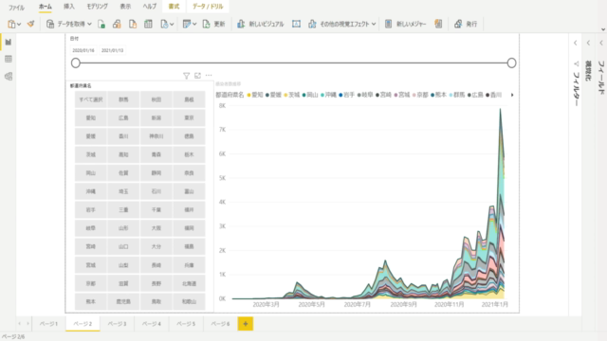The height and width of the screenshot is (341, 607).
Task: Click the 新しいメジャー label
Action: click(x=411, y=24)
